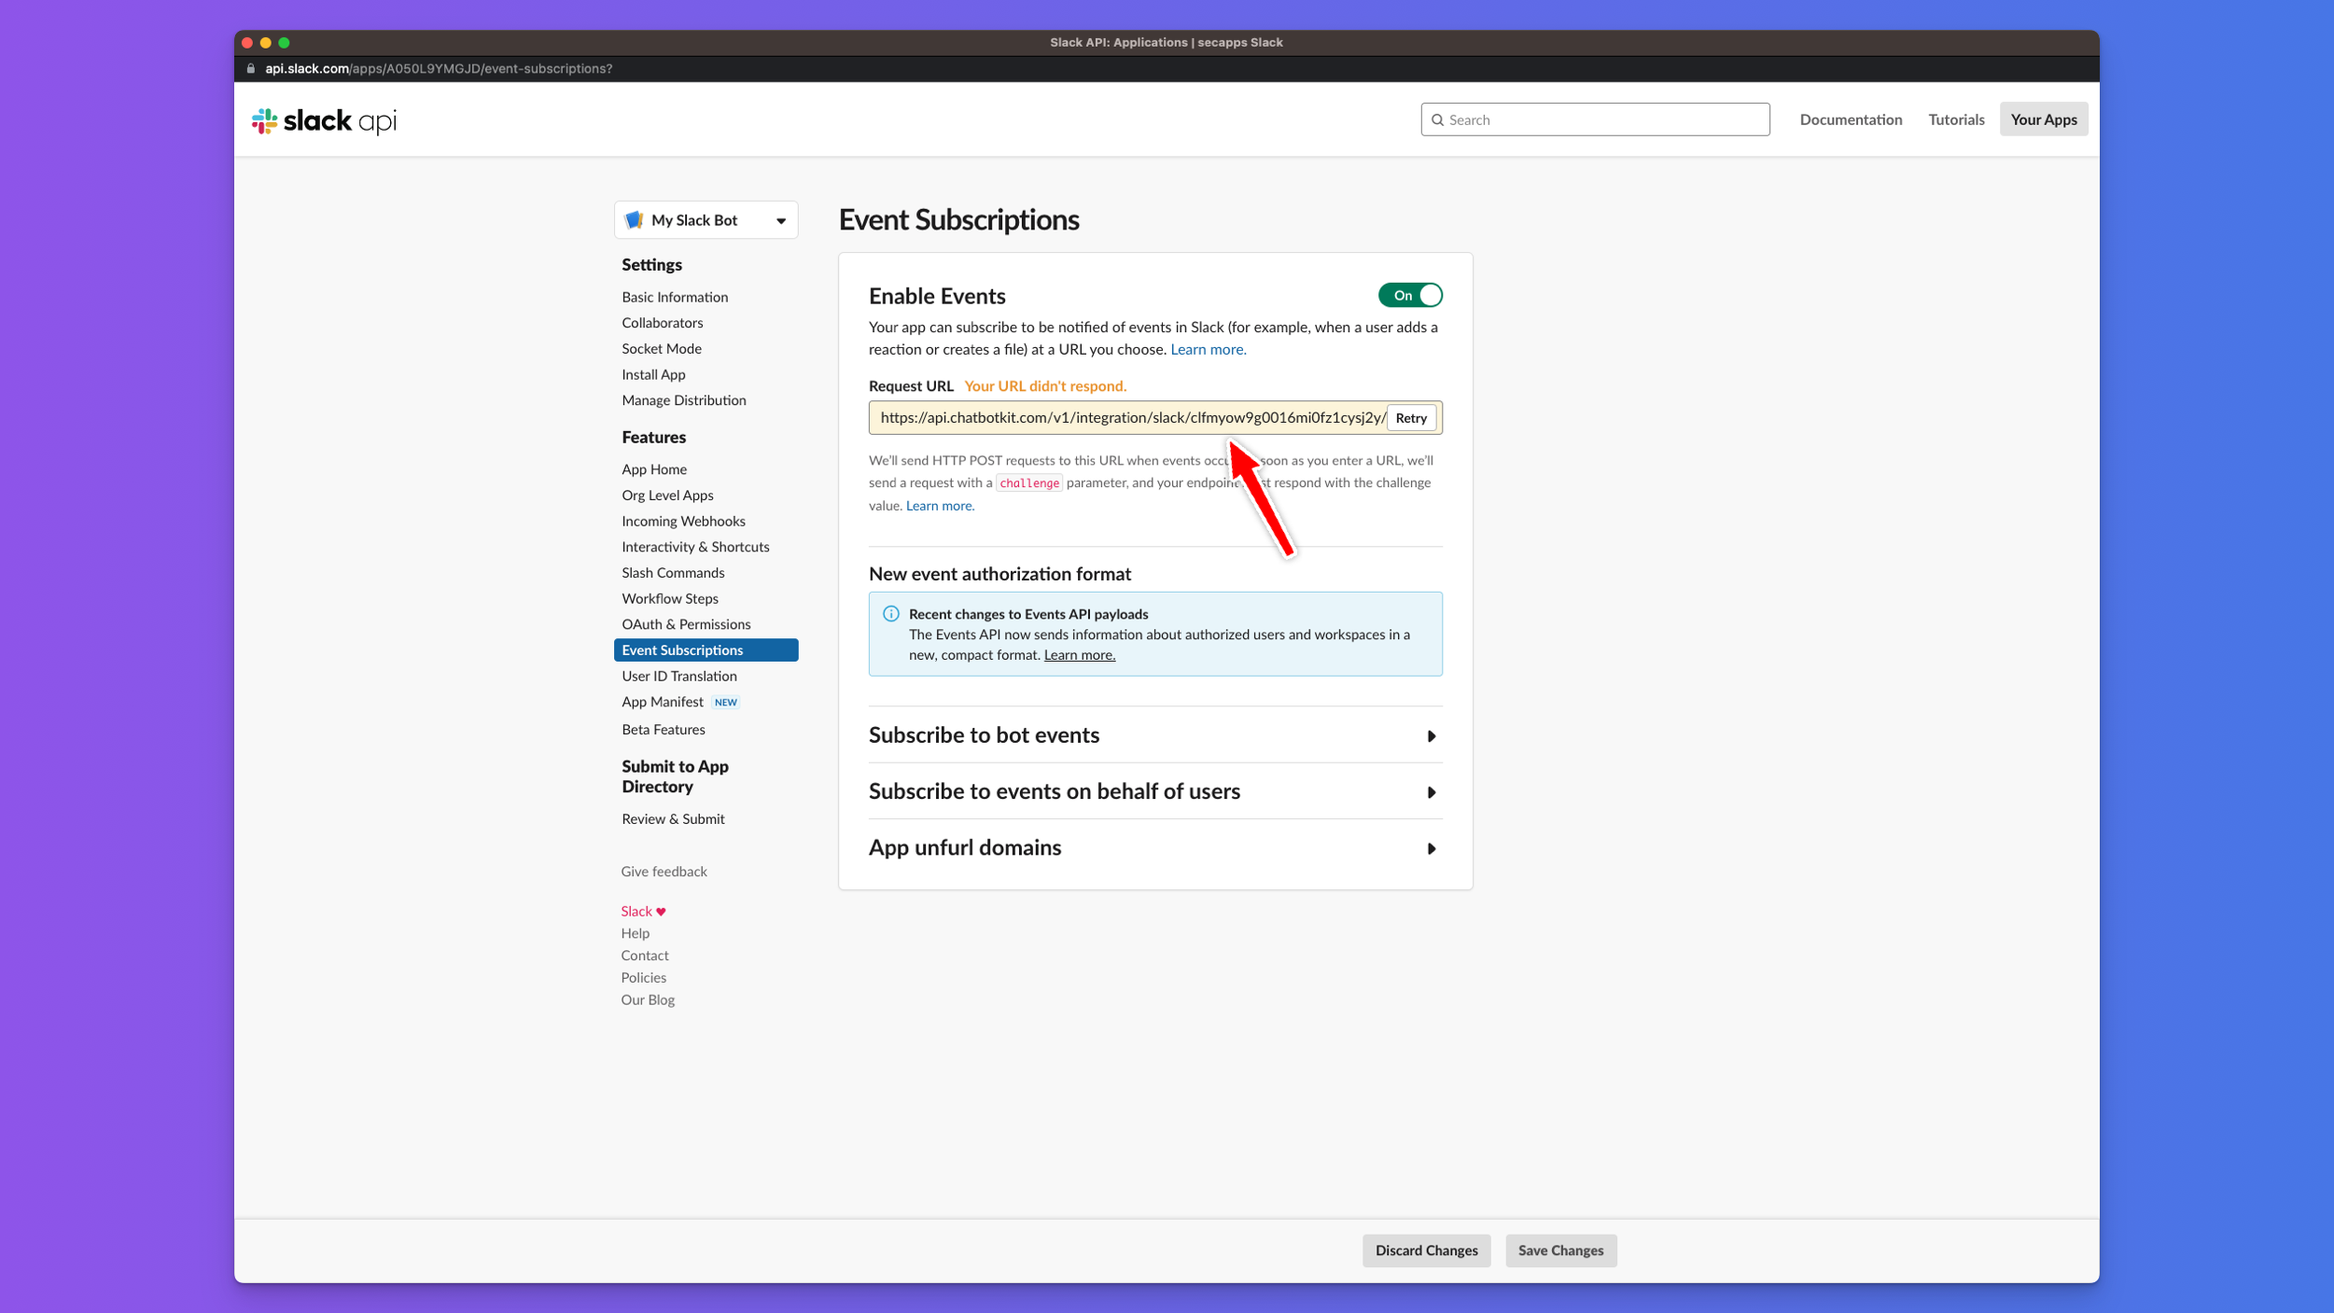Click the Slack API logo
This screenshot has height=1313, width=2334.
324,120
